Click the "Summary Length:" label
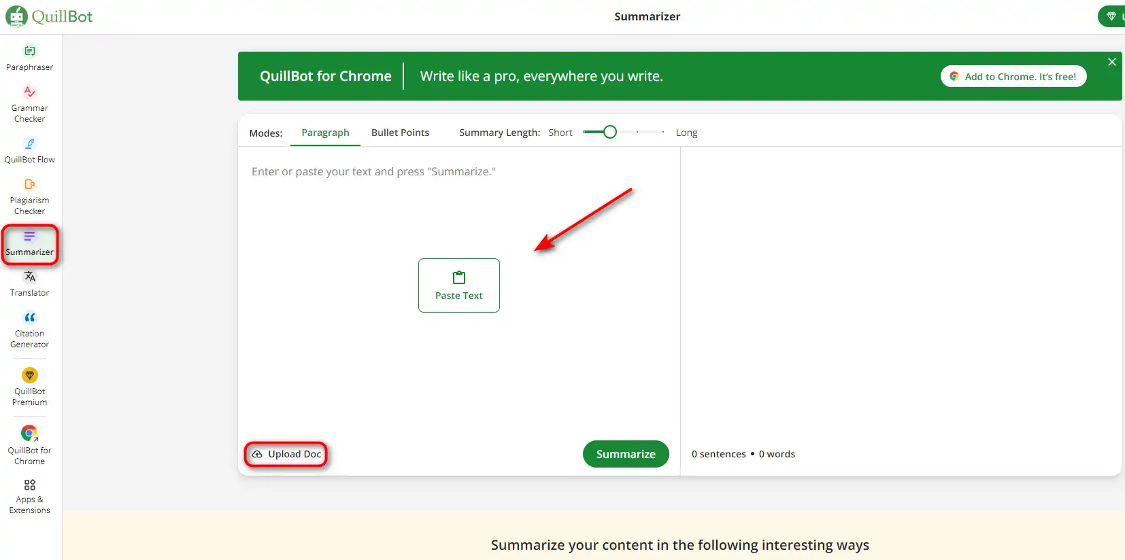The image size is (1125, 560). pos(499,133)
